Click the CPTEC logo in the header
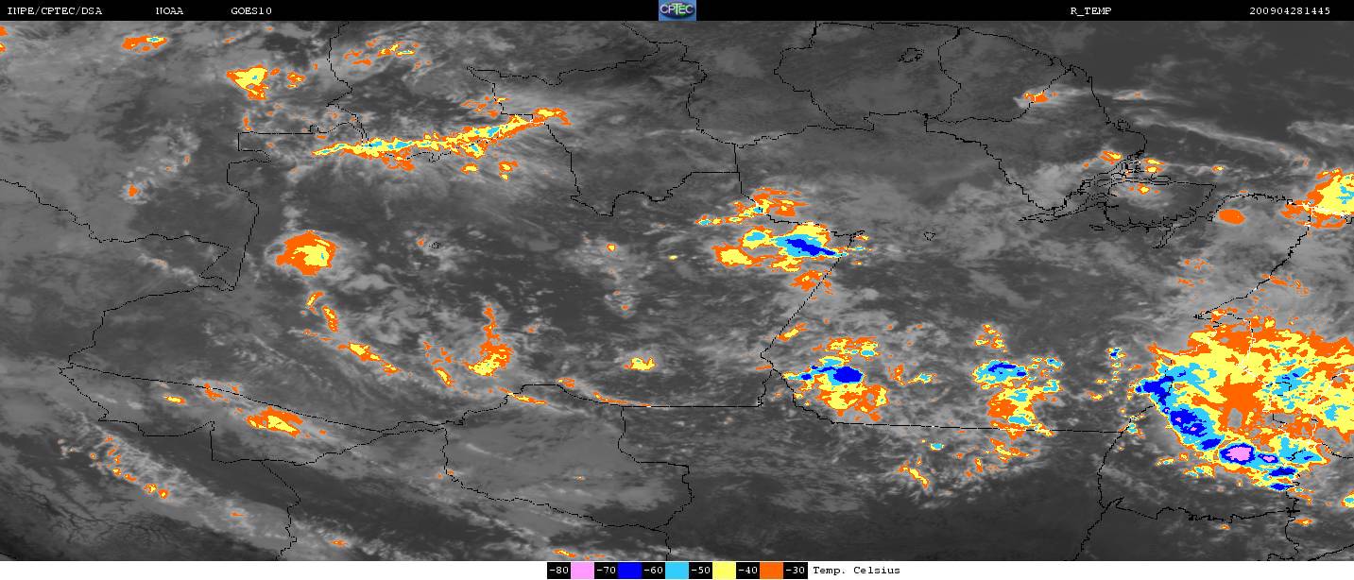The width and height of the screenshot is (1354, 580). click(677, 10)
